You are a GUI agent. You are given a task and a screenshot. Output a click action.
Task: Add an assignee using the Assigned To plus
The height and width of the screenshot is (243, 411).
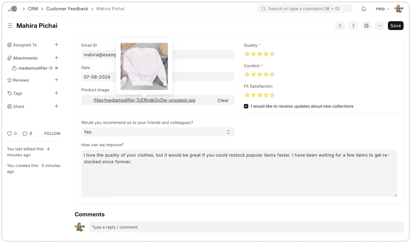coord(56,45)
